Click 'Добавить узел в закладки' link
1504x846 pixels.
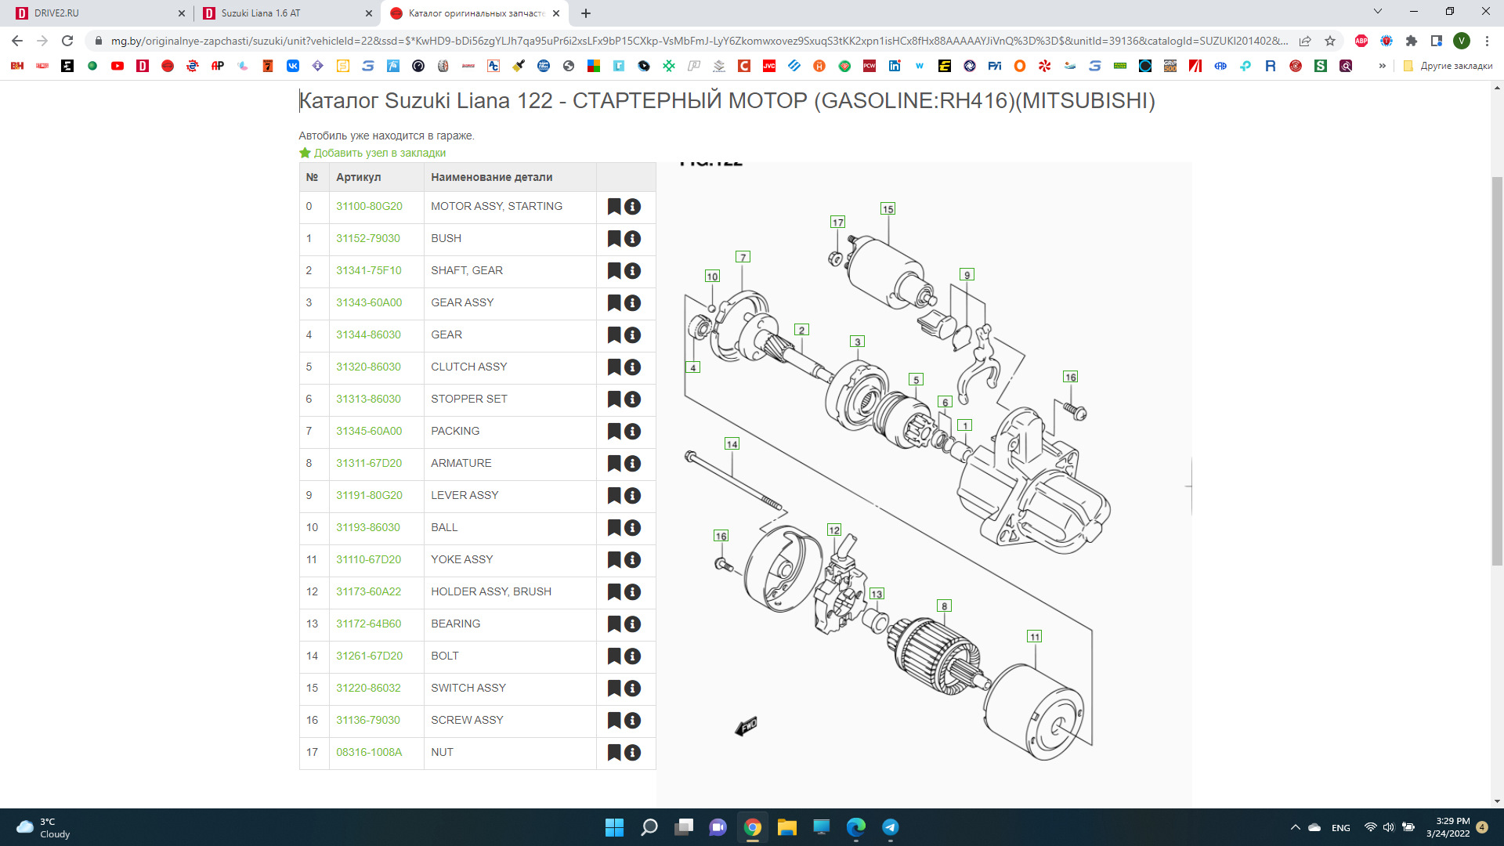pyautogui.click(x=379, y=153)
